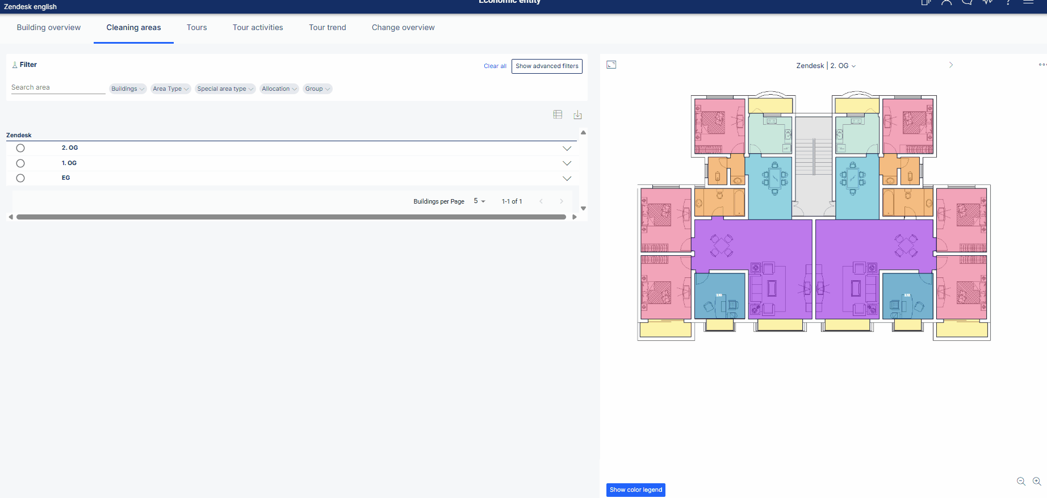Open the activity pulse icon
Viewport: 1047px width, 498px height.
[988, 2]
